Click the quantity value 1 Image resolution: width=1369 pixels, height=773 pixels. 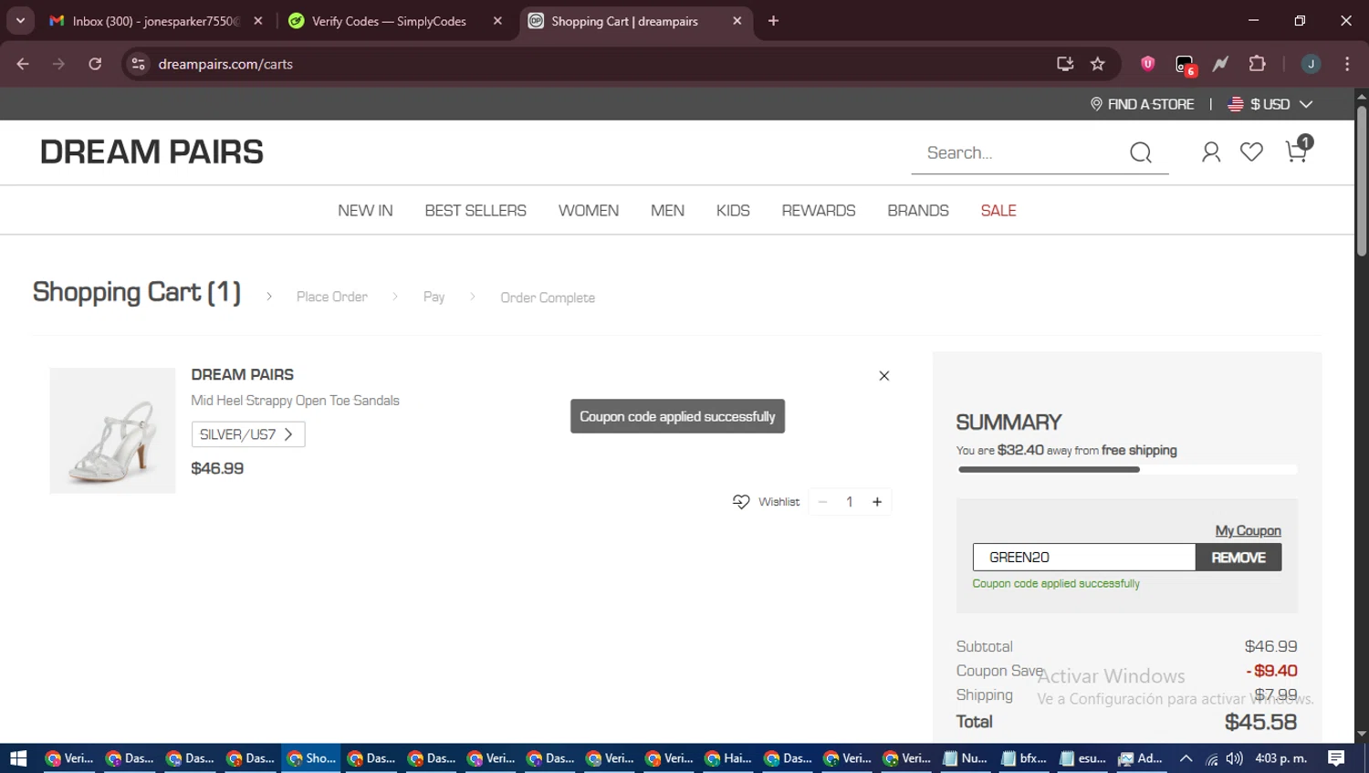850,502
